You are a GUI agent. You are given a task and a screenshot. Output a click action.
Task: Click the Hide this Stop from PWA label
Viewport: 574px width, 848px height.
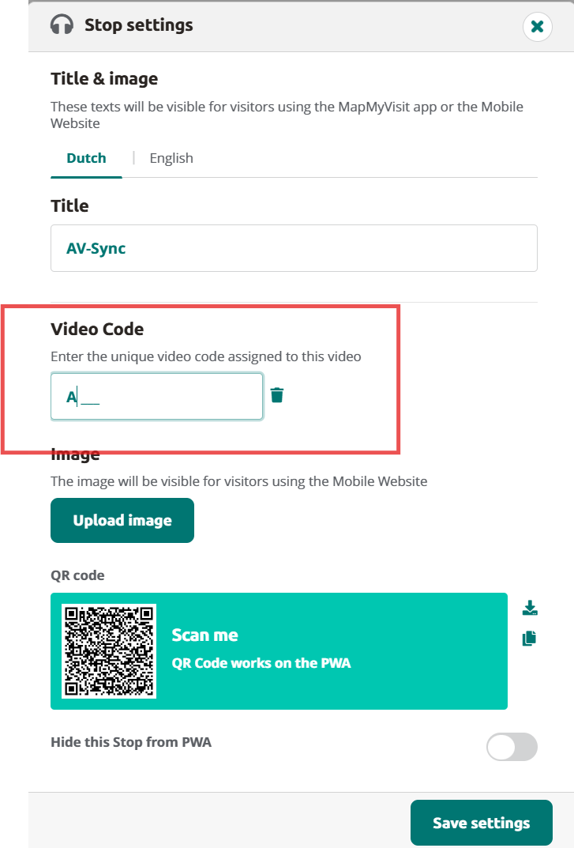131,742
